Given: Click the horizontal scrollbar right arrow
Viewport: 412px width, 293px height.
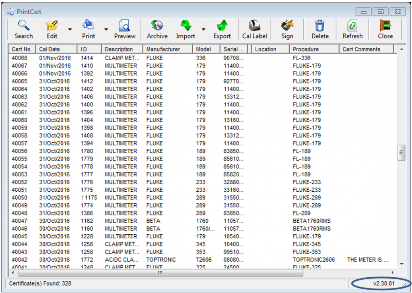Looking at the screenshot, I should click(393, 273).
